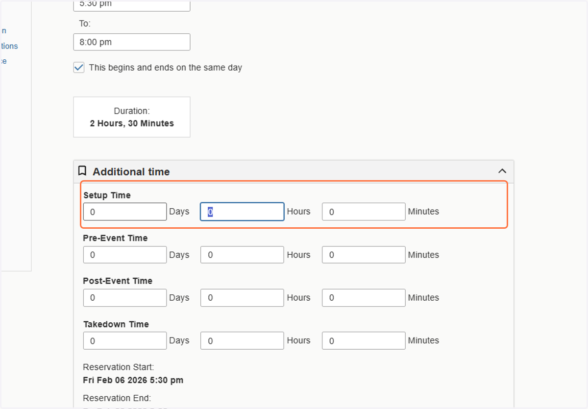The height and width of the screenshot is (409, 588).
Task: Click the Takedown Time Days field
Action: click(x=125, y=340)
